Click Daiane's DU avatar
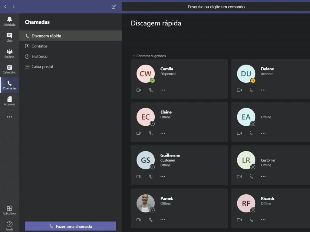The height and width of the screenshot is (232, 310). pyautogui.click(x=246, y=74)
